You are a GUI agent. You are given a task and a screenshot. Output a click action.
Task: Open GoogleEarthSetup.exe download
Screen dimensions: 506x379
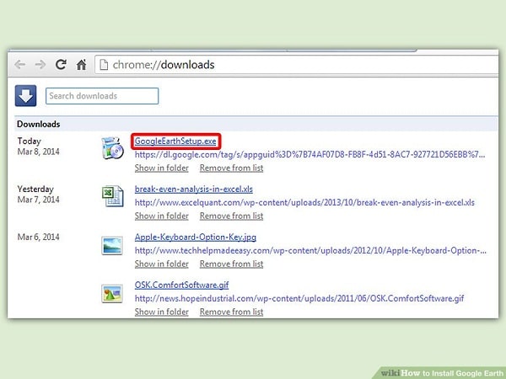click(175, 141)
